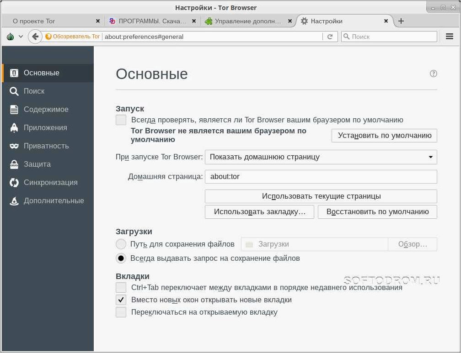Click the Загрузки section heading
This screenshot has width=461, height=353.
pyautogui.click(x=134, y=232)
